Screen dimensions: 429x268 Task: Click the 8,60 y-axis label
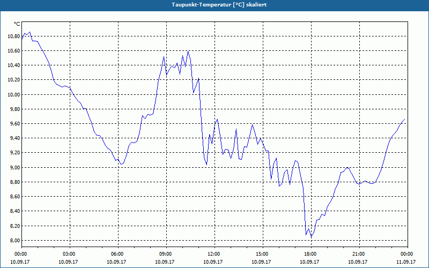click(14, 196)
